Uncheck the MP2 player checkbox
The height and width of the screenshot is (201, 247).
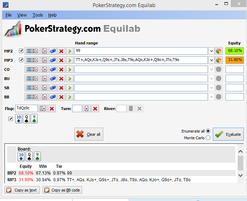coord(21,51)
